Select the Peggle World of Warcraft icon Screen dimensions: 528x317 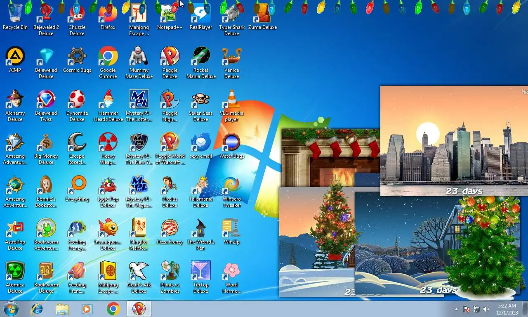(170, 148)
